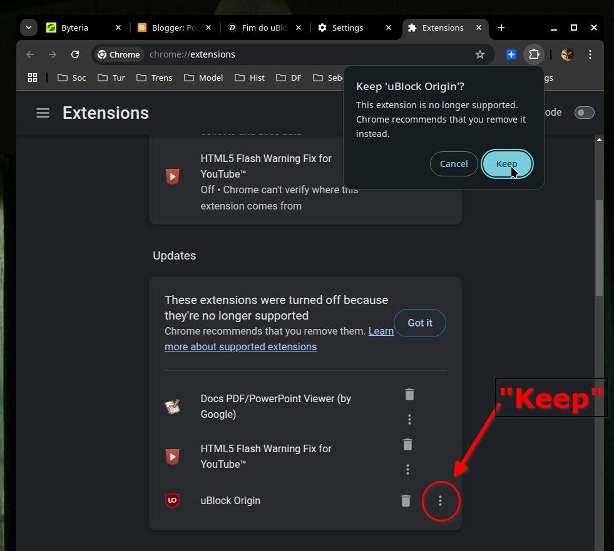Click the trash icon for uBlock Origin
Image resolution: width=614 pixels, height=551 pixels.
pos(406,500)
